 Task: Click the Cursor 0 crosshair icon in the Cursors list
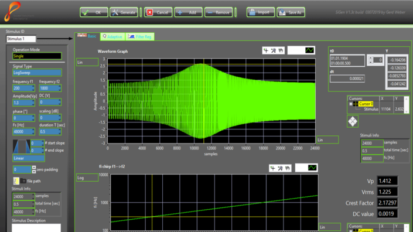pyautogui.click(x=356, y=104)
